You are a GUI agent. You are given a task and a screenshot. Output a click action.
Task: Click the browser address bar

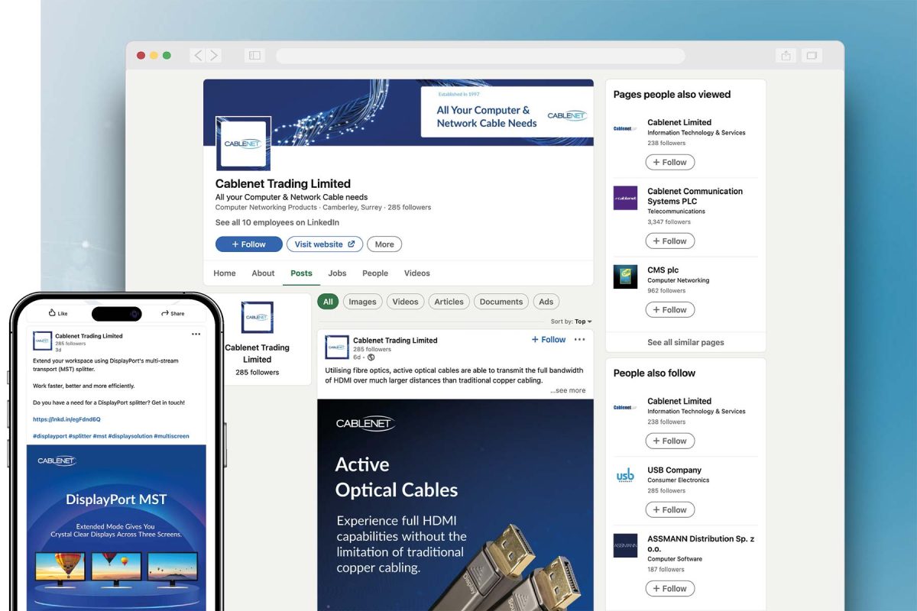[x=480, y=56]
